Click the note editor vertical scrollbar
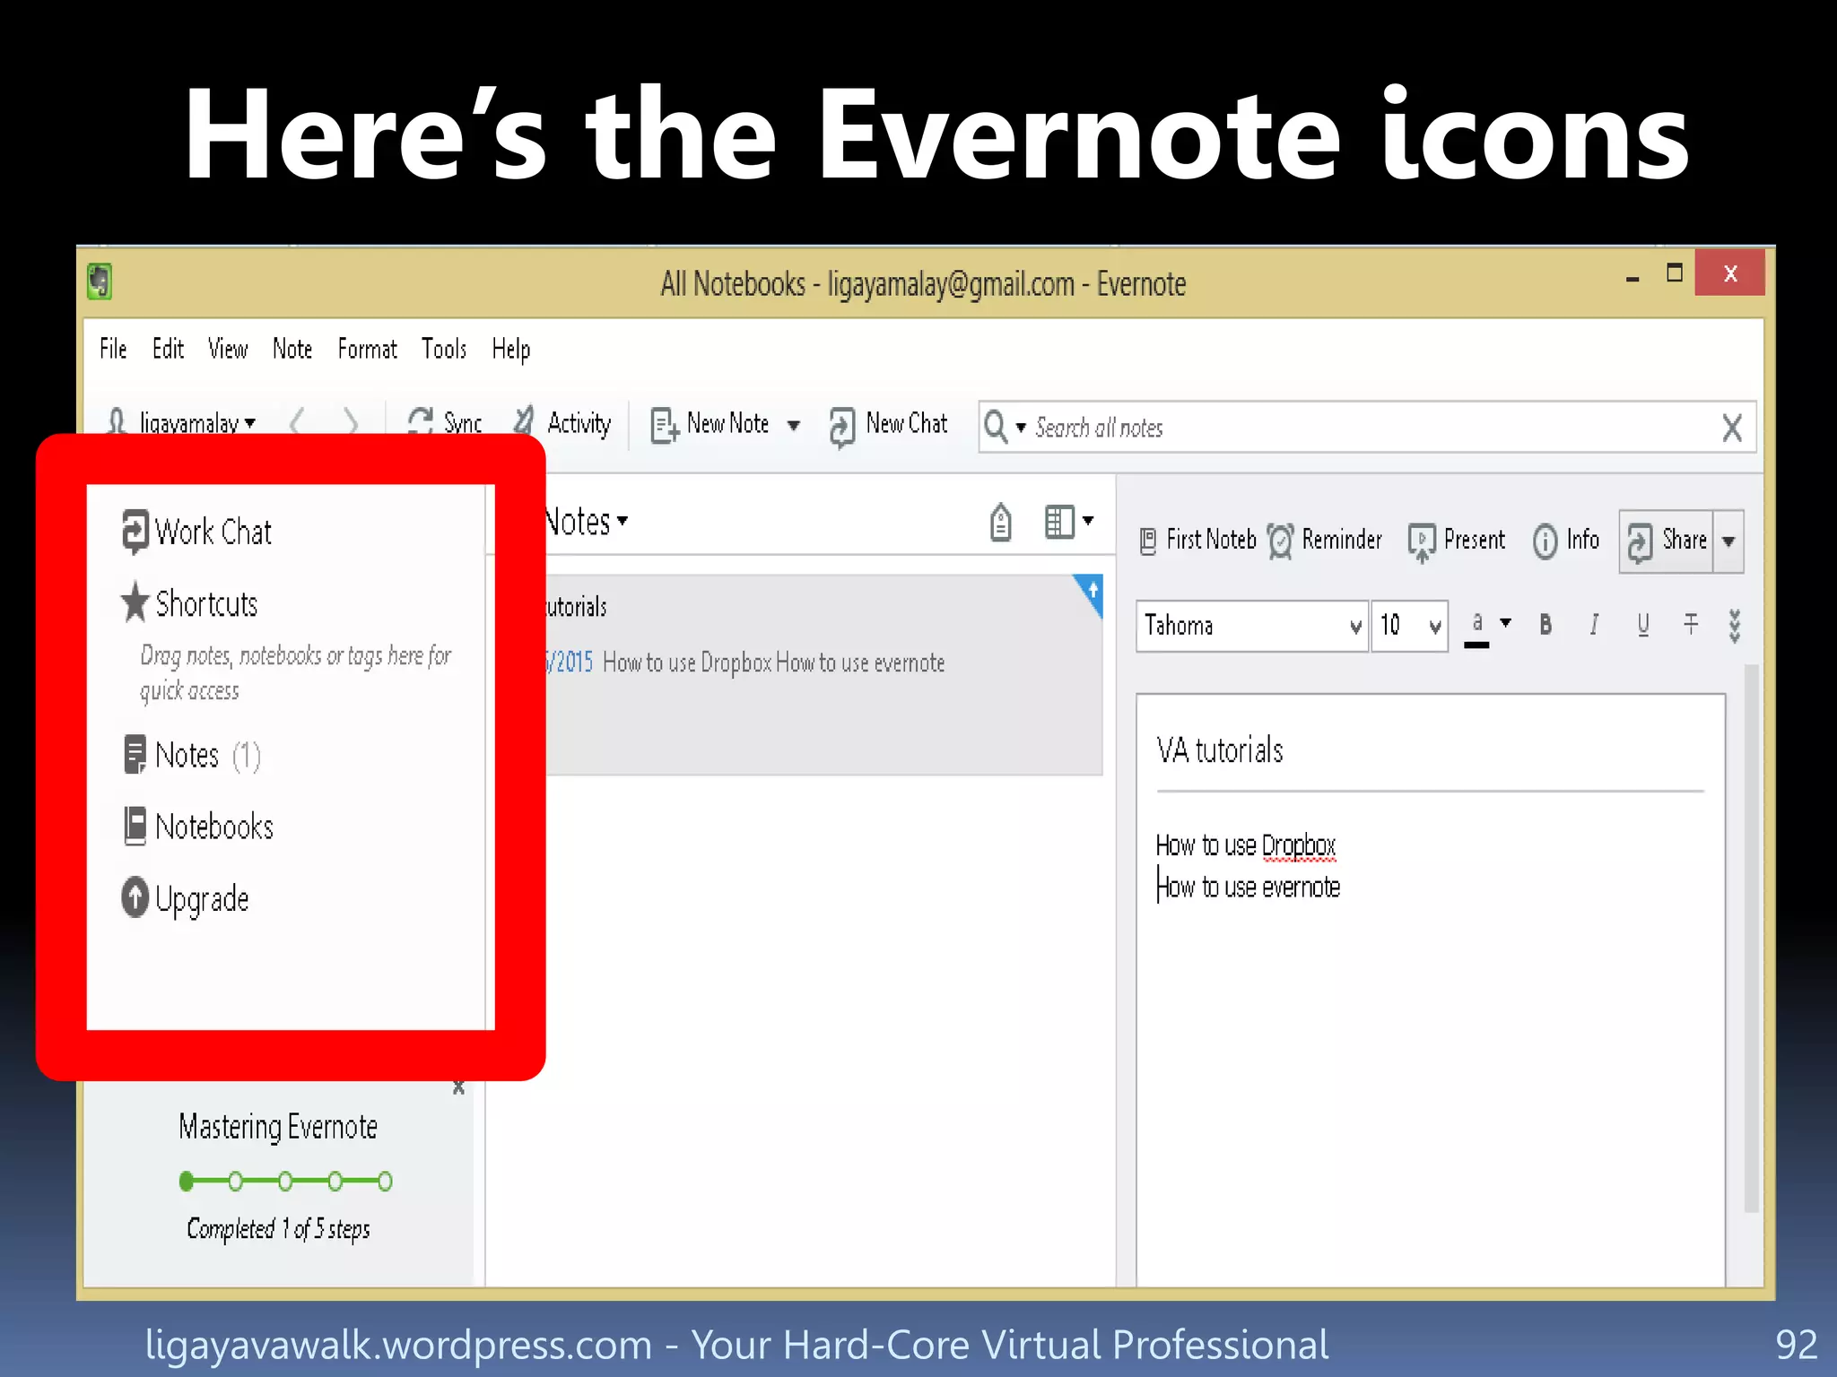The image size is (1837, 1377). coord(1751,938)
